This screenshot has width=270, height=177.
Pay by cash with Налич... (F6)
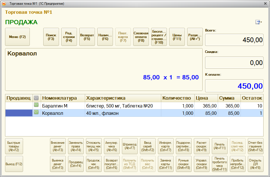point(105,37)
